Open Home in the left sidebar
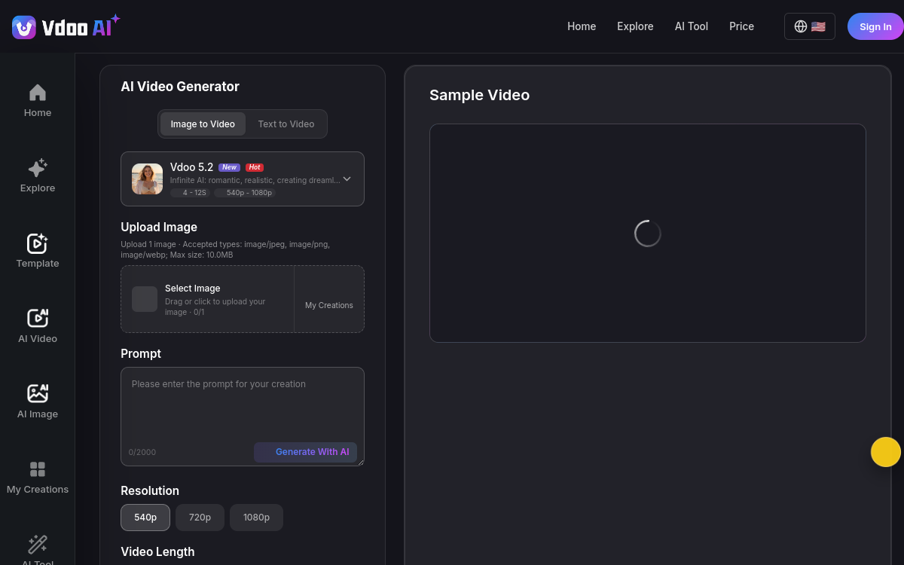 (38, 102)
